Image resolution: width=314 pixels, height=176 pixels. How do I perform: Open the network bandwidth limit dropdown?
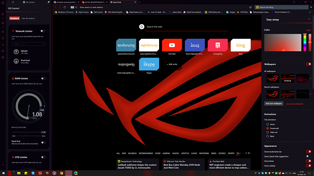tap(28, 43)
